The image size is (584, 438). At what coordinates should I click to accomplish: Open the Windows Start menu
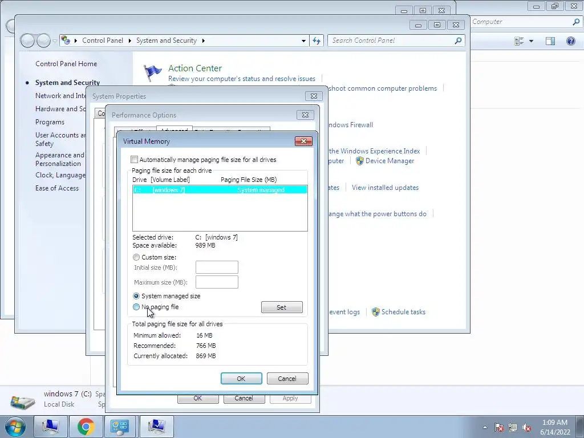(15, 427)
